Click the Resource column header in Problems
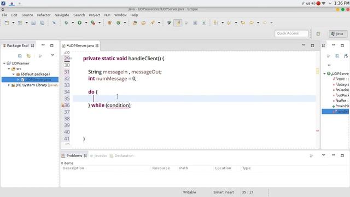 tap(161, 168)
